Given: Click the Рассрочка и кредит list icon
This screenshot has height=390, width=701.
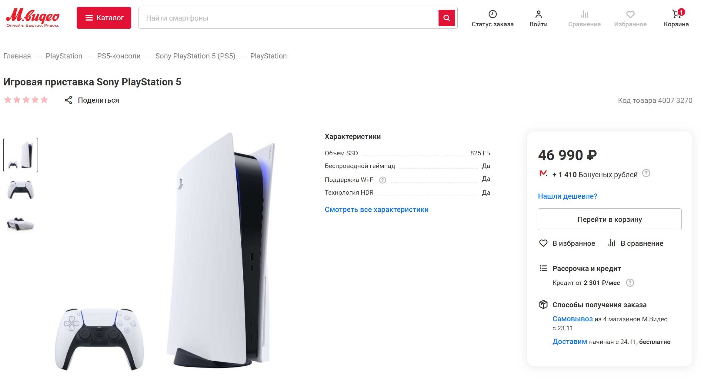Looking at the screenshot, I should pos(543,268).
